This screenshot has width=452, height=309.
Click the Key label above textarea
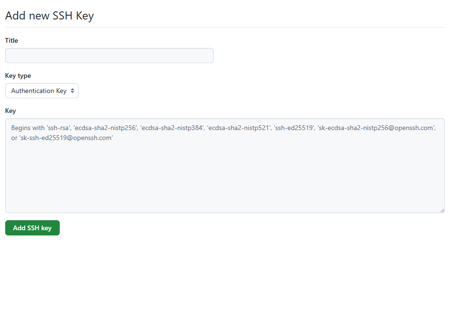click(x=10, y=111)
